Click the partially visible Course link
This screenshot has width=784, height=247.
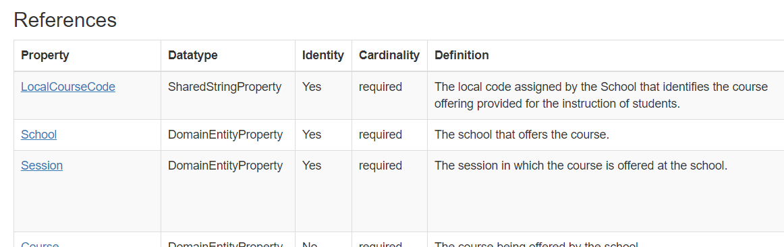[40, 244]
